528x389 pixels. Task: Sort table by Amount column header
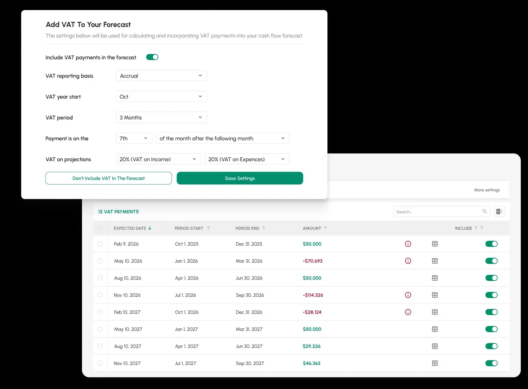coord(312,228)
